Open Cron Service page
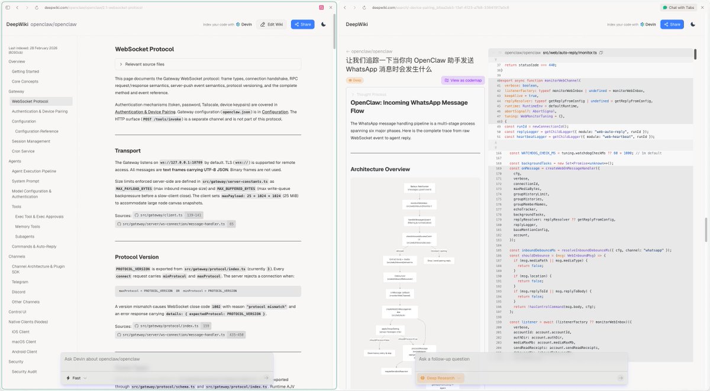This screenshot has width=710, height=391. click(x=24, y=151)
